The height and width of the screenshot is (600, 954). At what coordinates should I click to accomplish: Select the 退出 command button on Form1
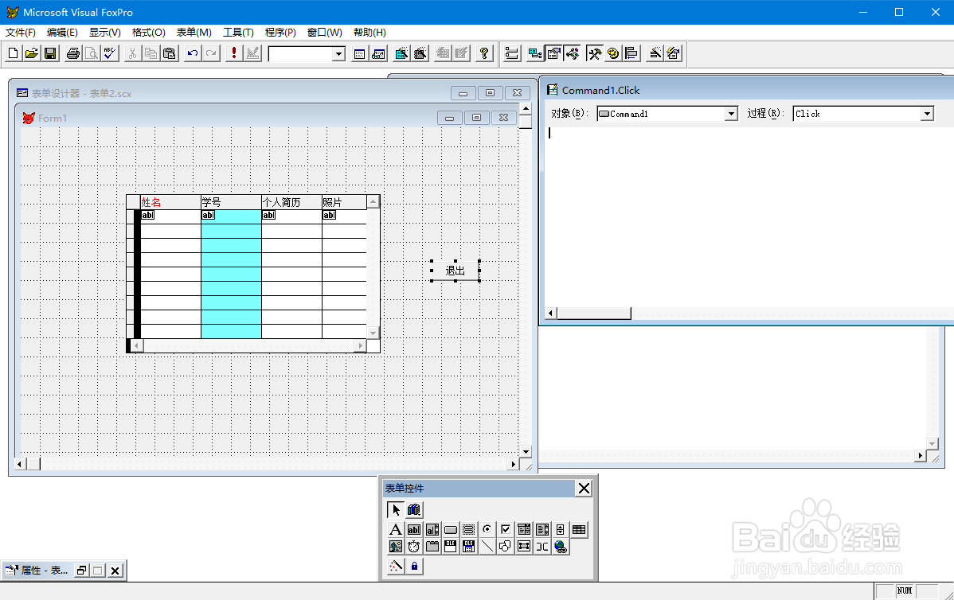point(455,271)
